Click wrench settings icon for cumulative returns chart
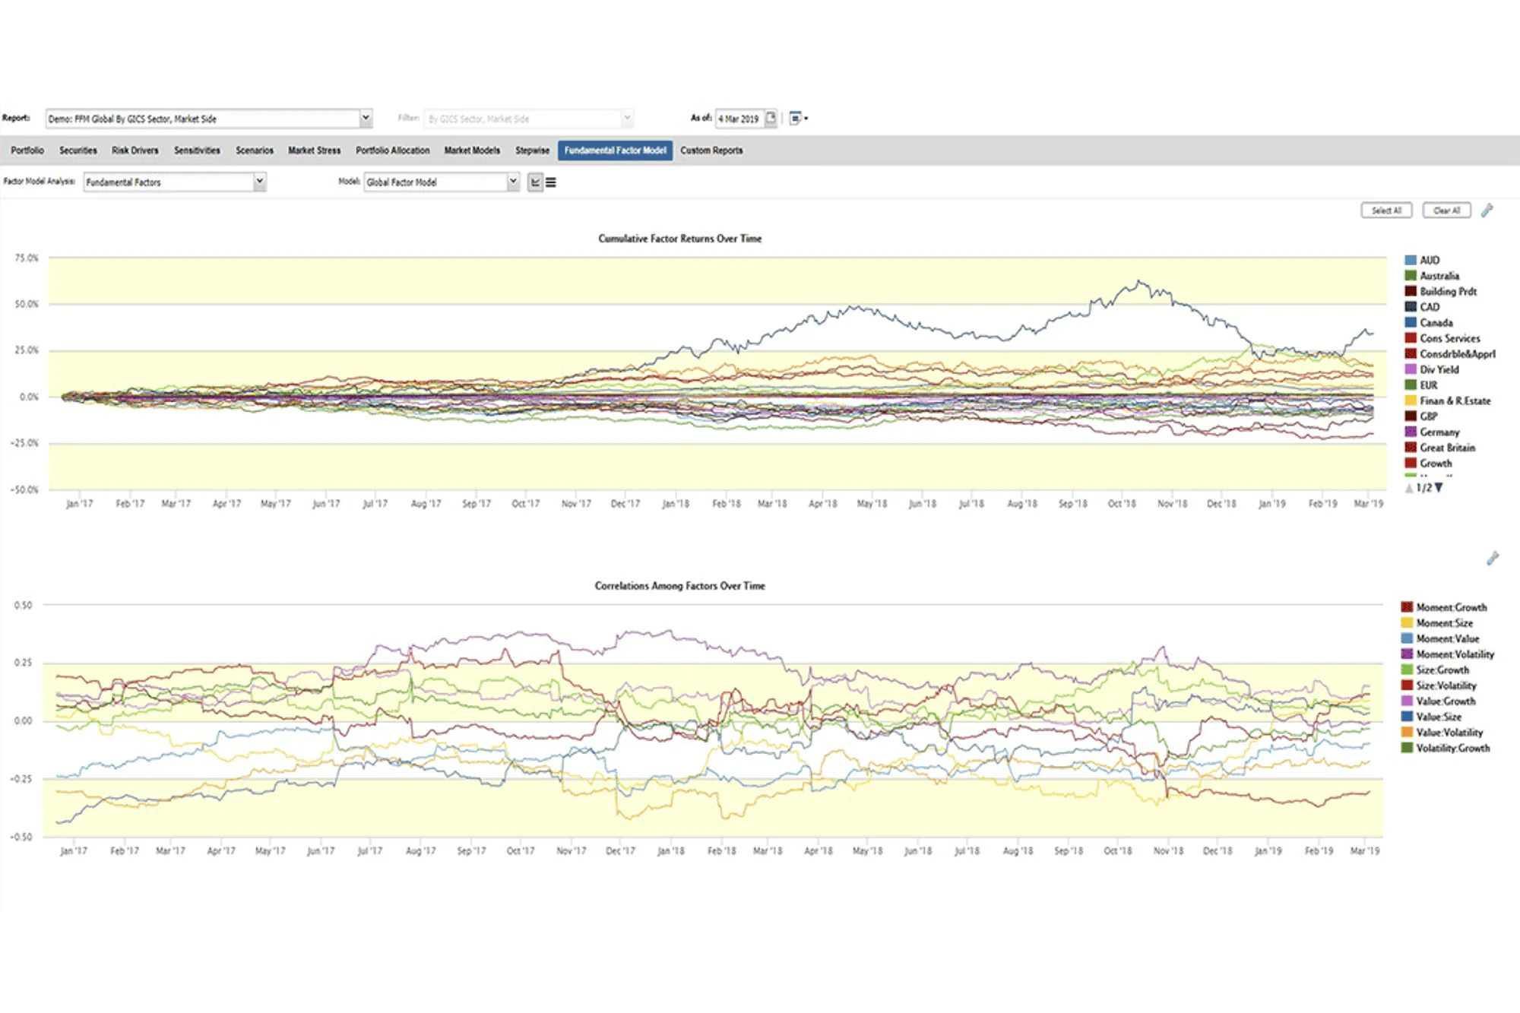The height and width of the screenshot is (1013, 1520). pos(1487,211)
